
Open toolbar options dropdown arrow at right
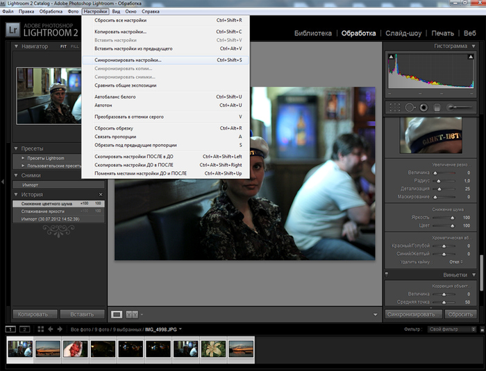pyautogui.click(x=376, y=315)
